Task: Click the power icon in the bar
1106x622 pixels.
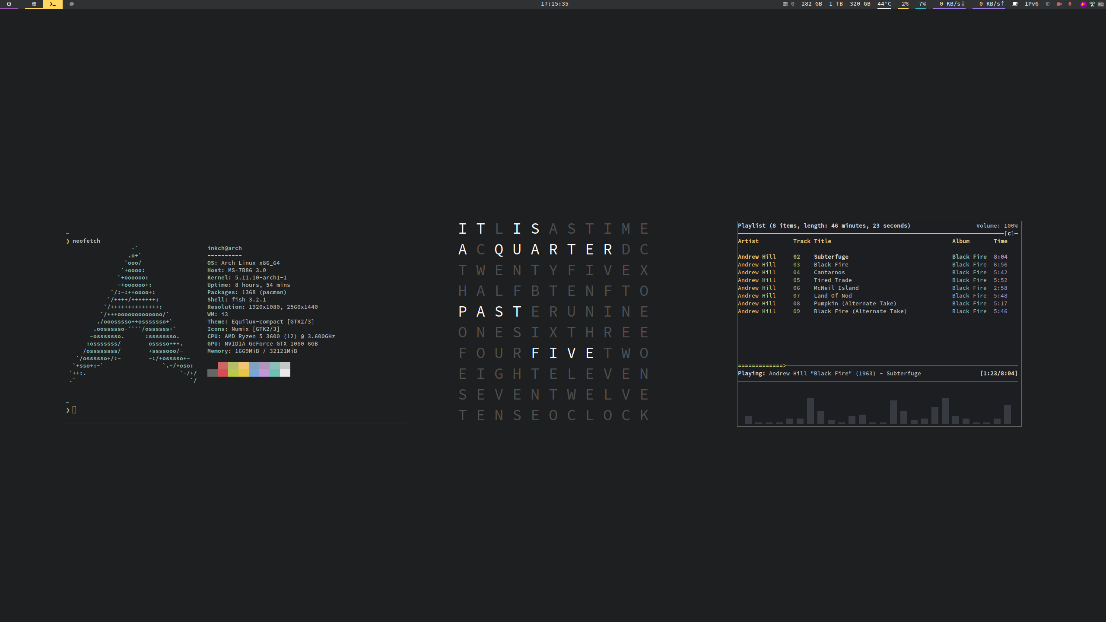Action: pyautogui.click(x=9, y=4)
